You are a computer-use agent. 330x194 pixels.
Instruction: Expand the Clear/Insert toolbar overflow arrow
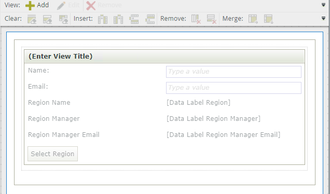(x=323, y=19)
